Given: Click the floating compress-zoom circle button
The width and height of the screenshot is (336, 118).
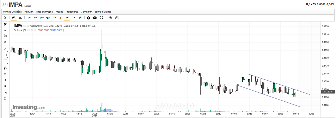Looking at the screenshot, I should tap(184, 106).
